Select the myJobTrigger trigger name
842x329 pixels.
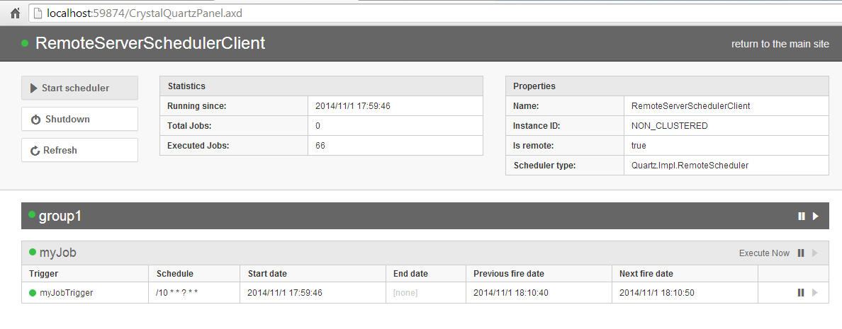(66, 293)
